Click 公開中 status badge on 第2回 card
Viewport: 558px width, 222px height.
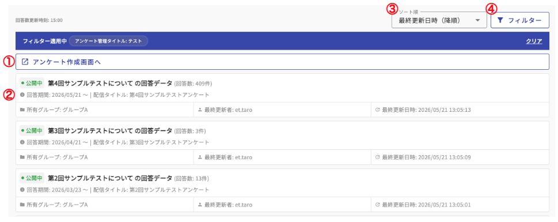click(32, 178)
